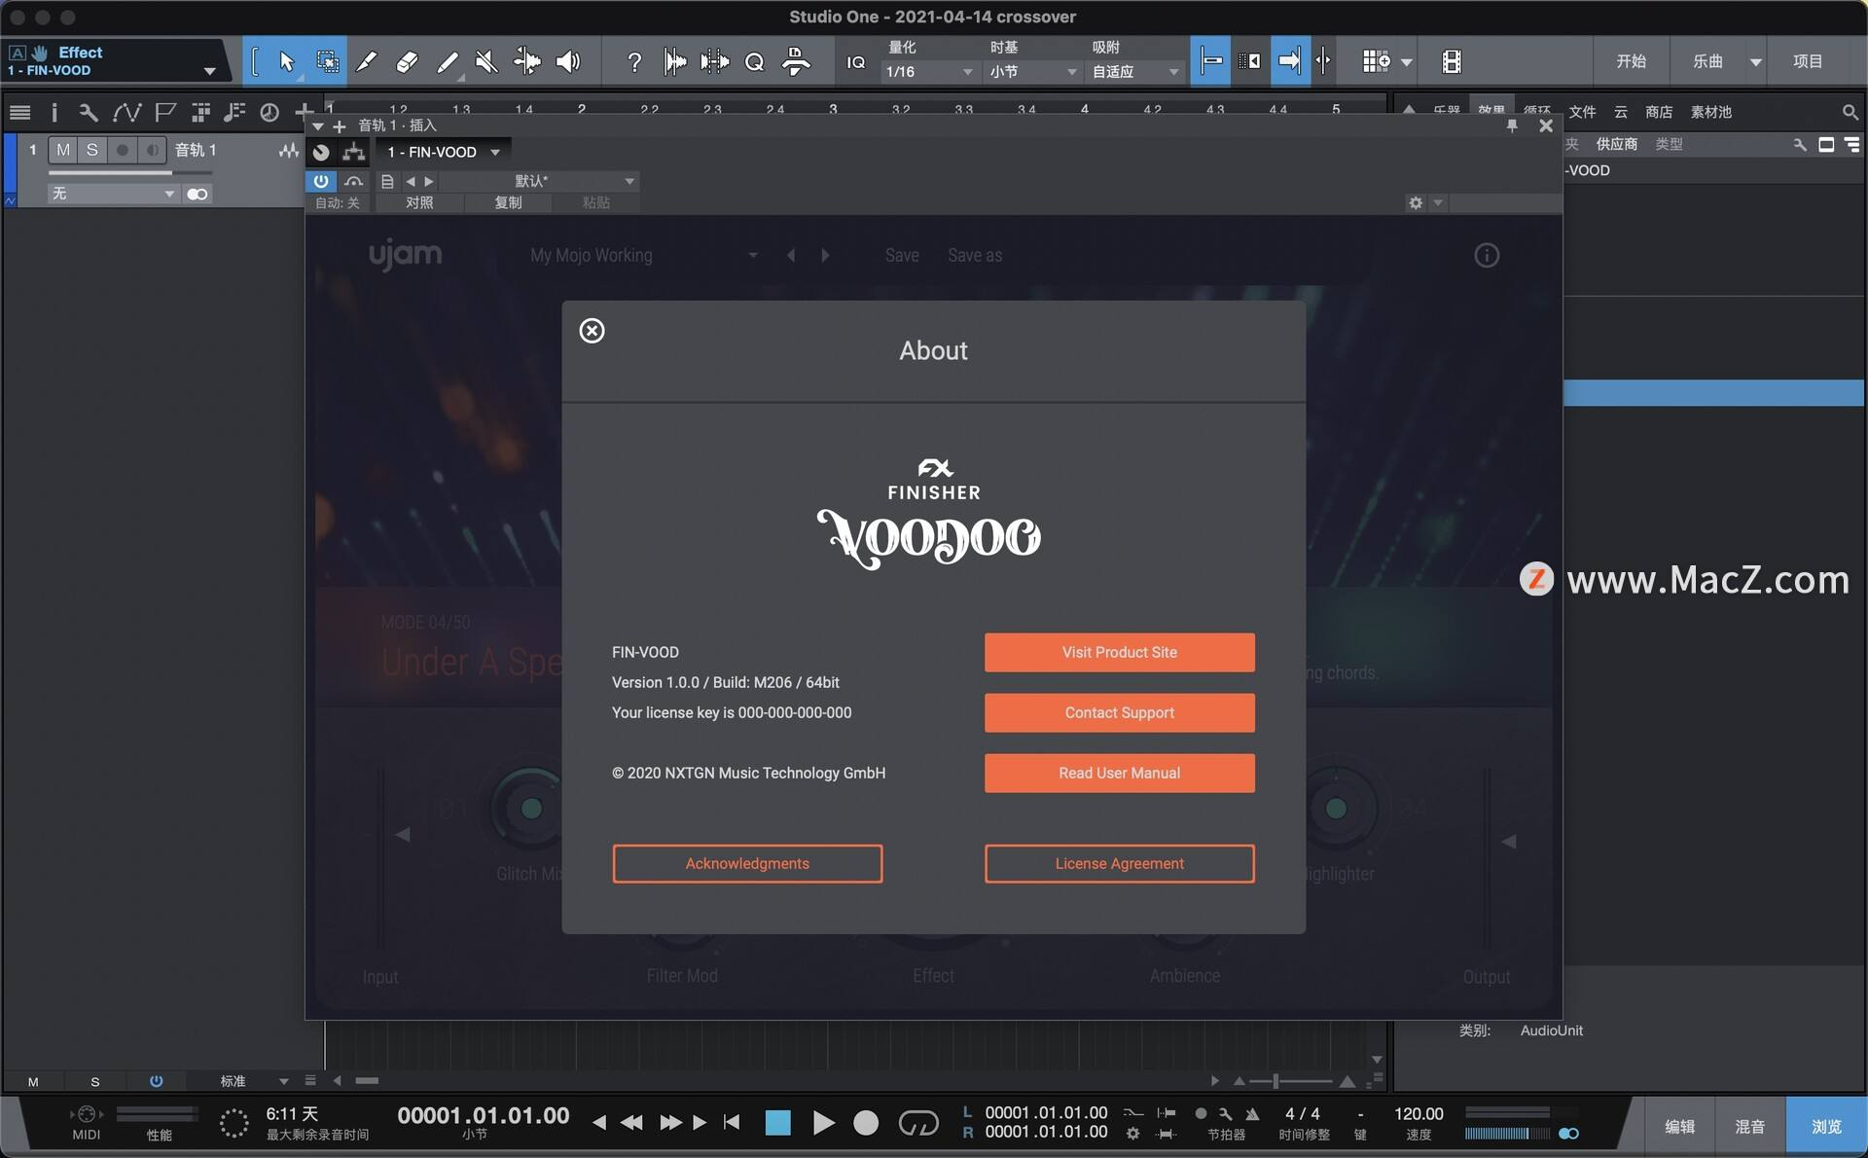The image size is (1868, 1158).
Task: Select the Eraser tool
Action: coord(407,61)
